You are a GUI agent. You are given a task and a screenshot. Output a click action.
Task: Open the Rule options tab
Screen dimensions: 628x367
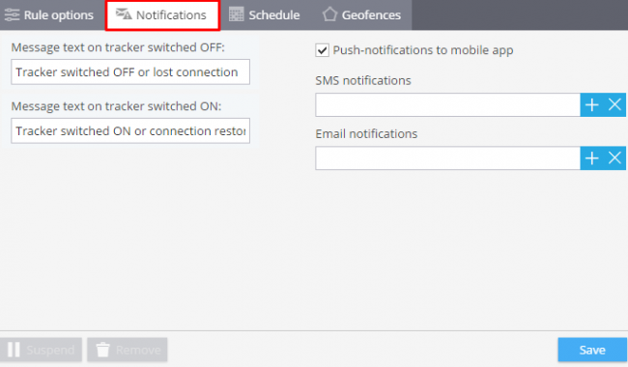pyautogui.click(x=49, y=14)
